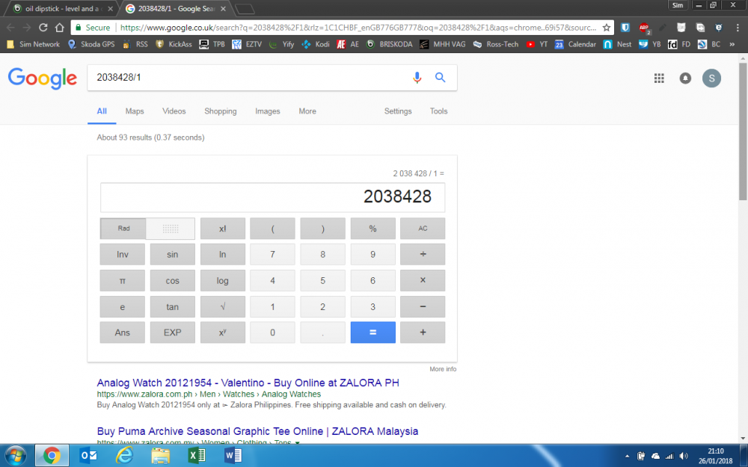Click the Bitwarden shield extension icon

[x=625, y=28]
